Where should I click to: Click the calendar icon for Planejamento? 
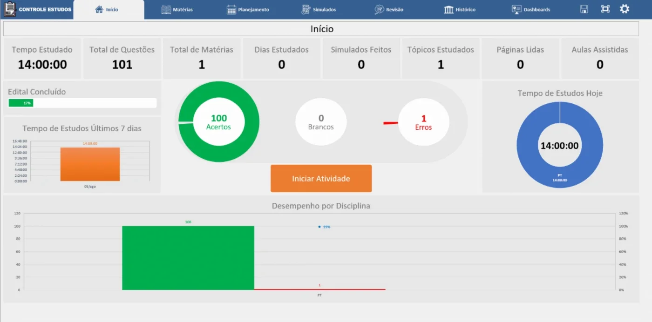pyautogui.click(x=231, y=9)
